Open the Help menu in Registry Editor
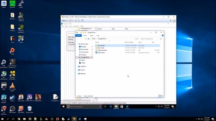This screenshot has width=216, height=121. click(x=82, y=26)
